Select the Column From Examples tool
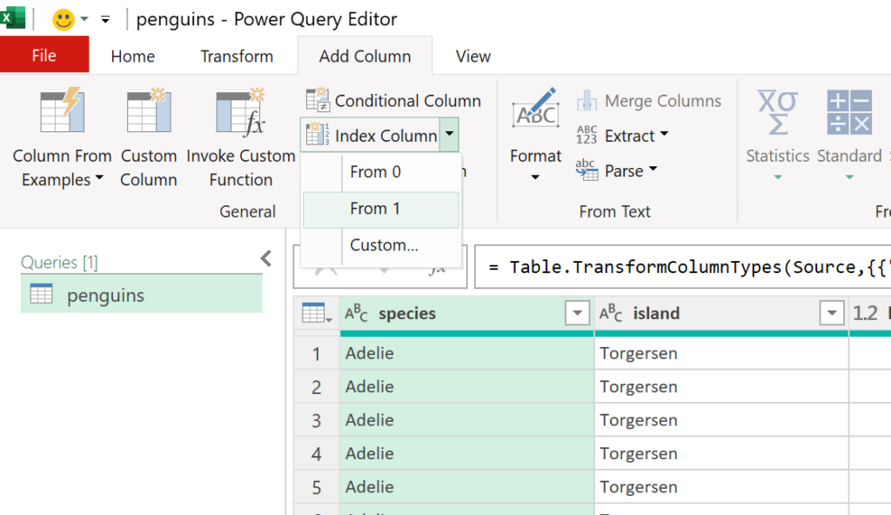 [x=61, y=135]
